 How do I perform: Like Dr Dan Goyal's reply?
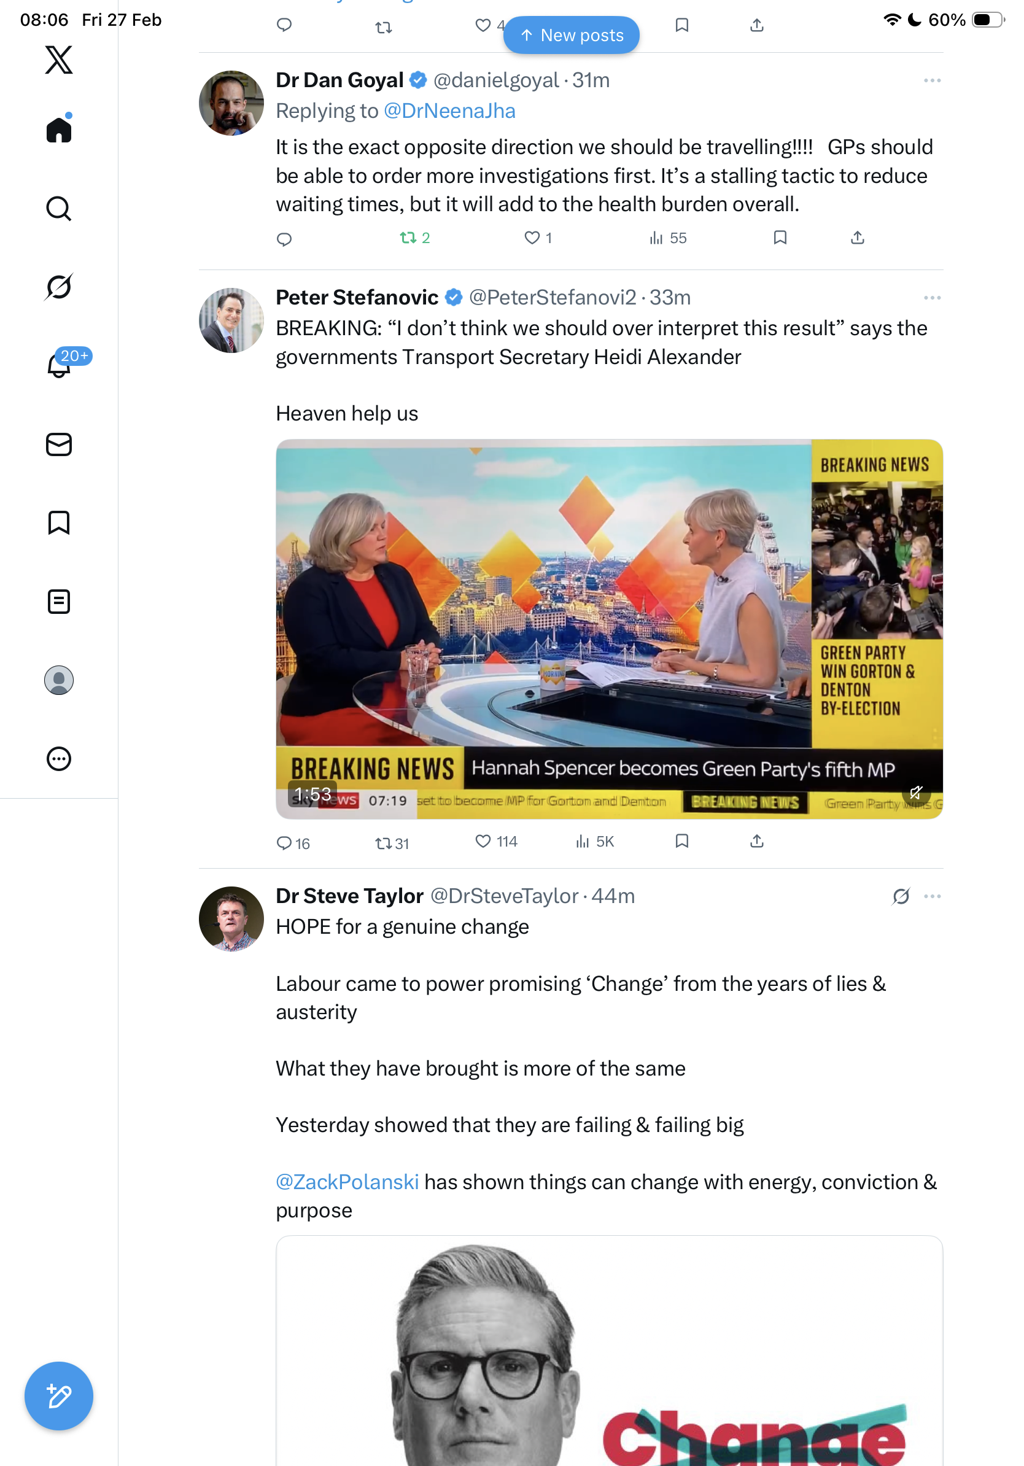point(532,238)
